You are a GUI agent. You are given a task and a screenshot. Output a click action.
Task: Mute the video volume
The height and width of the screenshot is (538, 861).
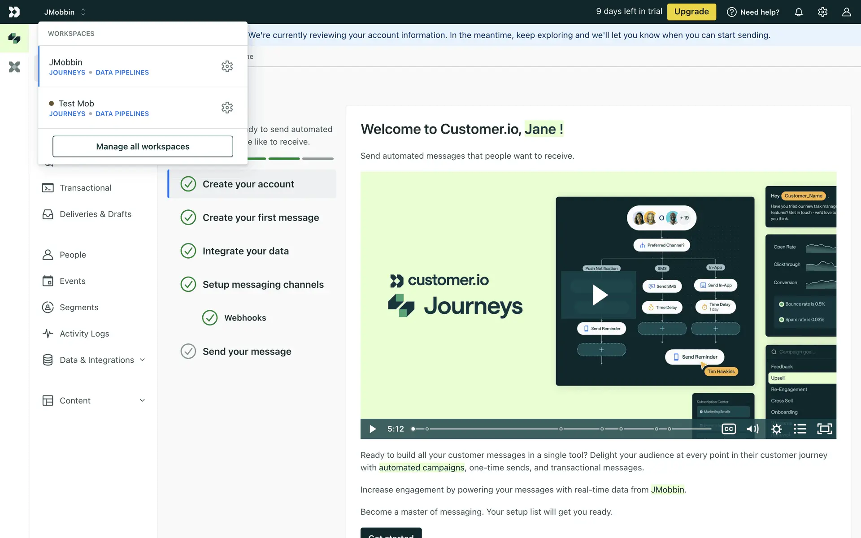[752, 429]
